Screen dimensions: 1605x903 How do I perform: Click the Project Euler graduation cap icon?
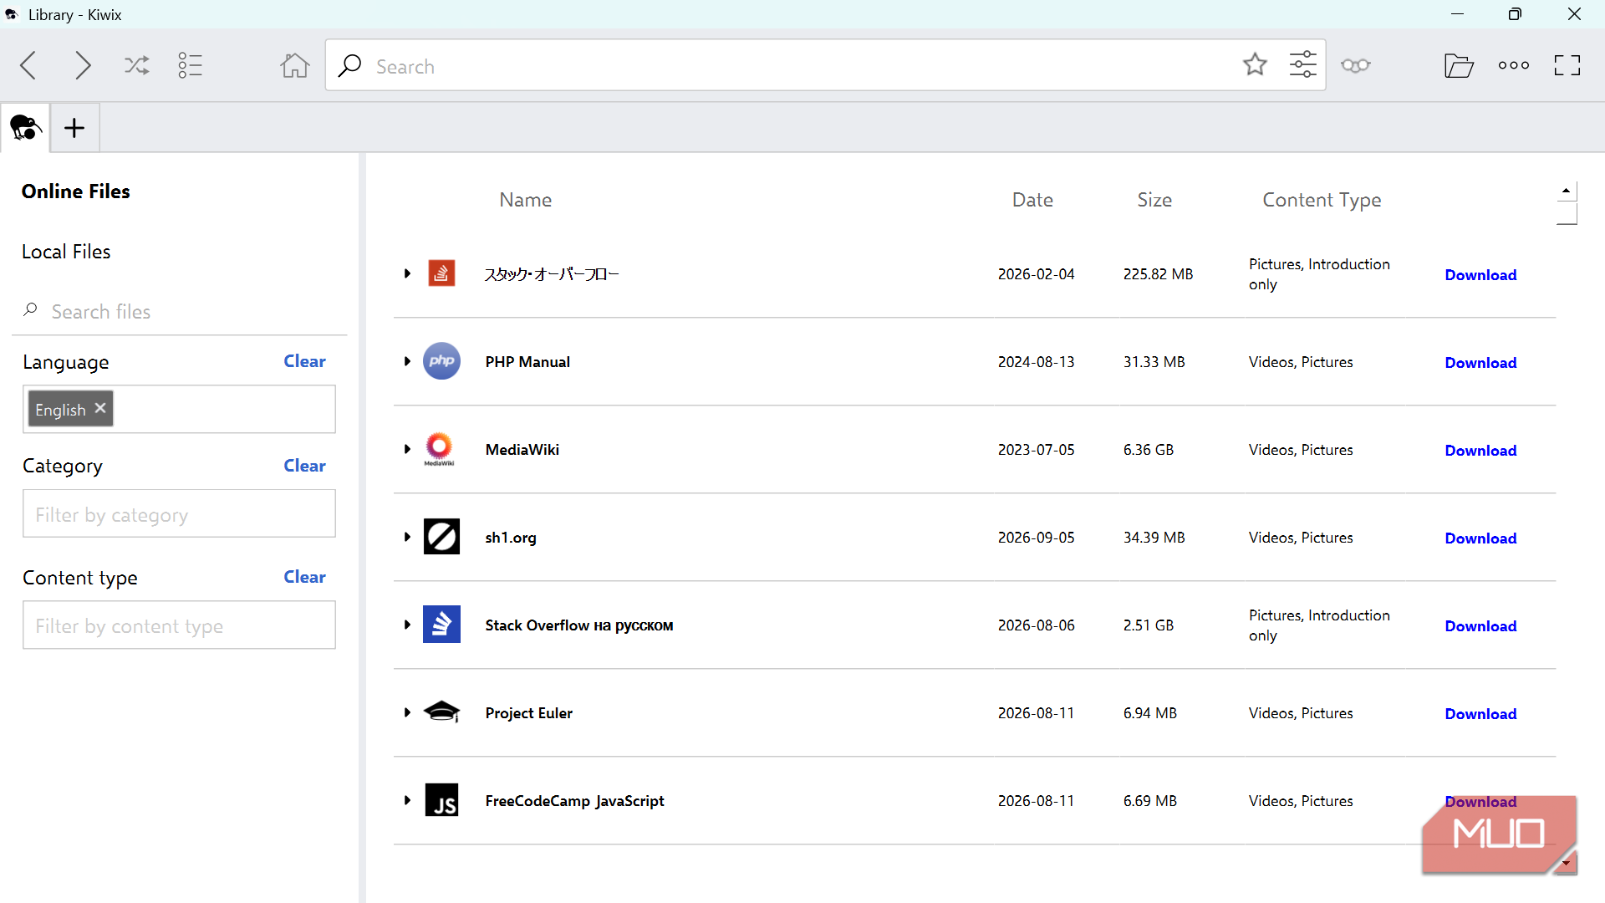coord(441,712)
